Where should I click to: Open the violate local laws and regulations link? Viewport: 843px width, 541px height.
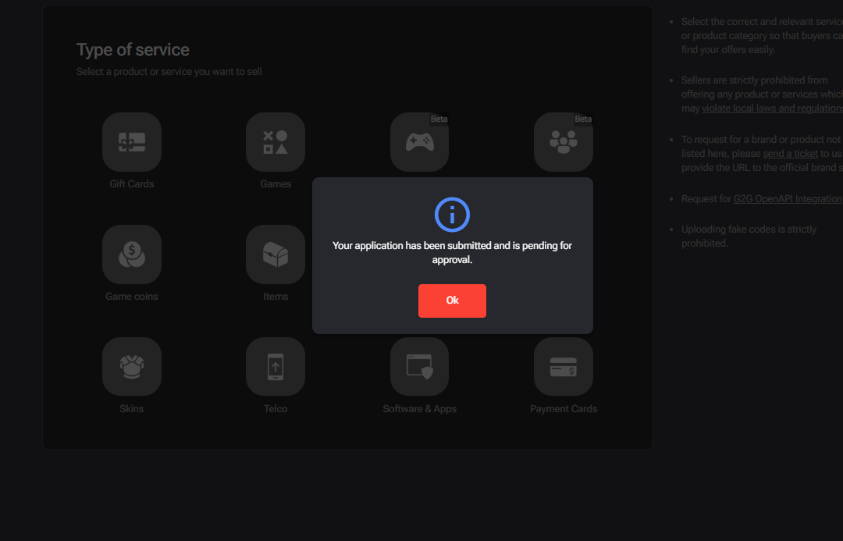(x=772, y=108)
